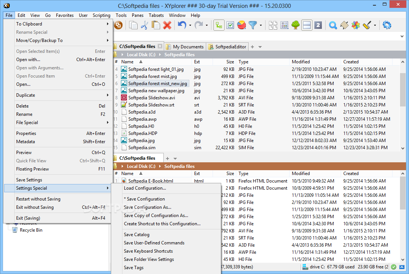409x274 pixels.
Task: Open bottom pane tab list dropdown
Action: 175,159
